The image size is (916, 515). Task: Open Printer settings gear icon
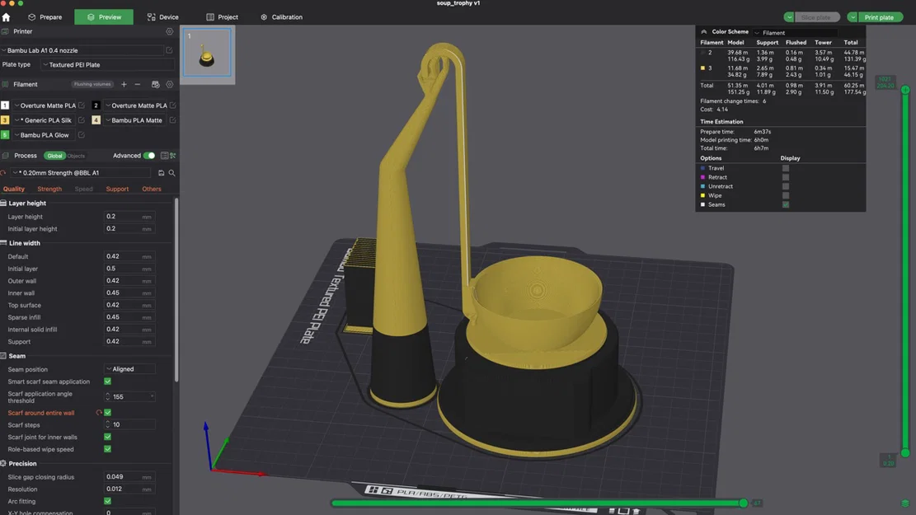point(169,31)
